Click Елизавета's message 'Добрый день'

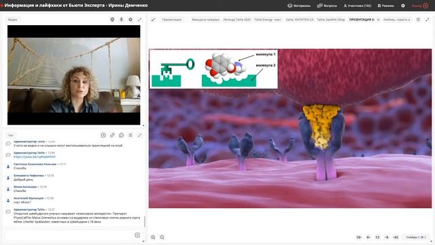click(x=23, y=180)
